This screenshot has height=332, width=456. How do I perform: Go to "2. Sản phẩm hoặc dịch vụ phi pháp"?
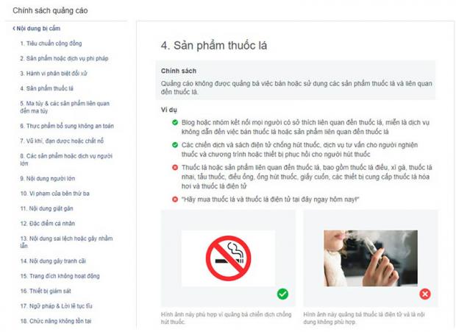[x=64, y=58]
